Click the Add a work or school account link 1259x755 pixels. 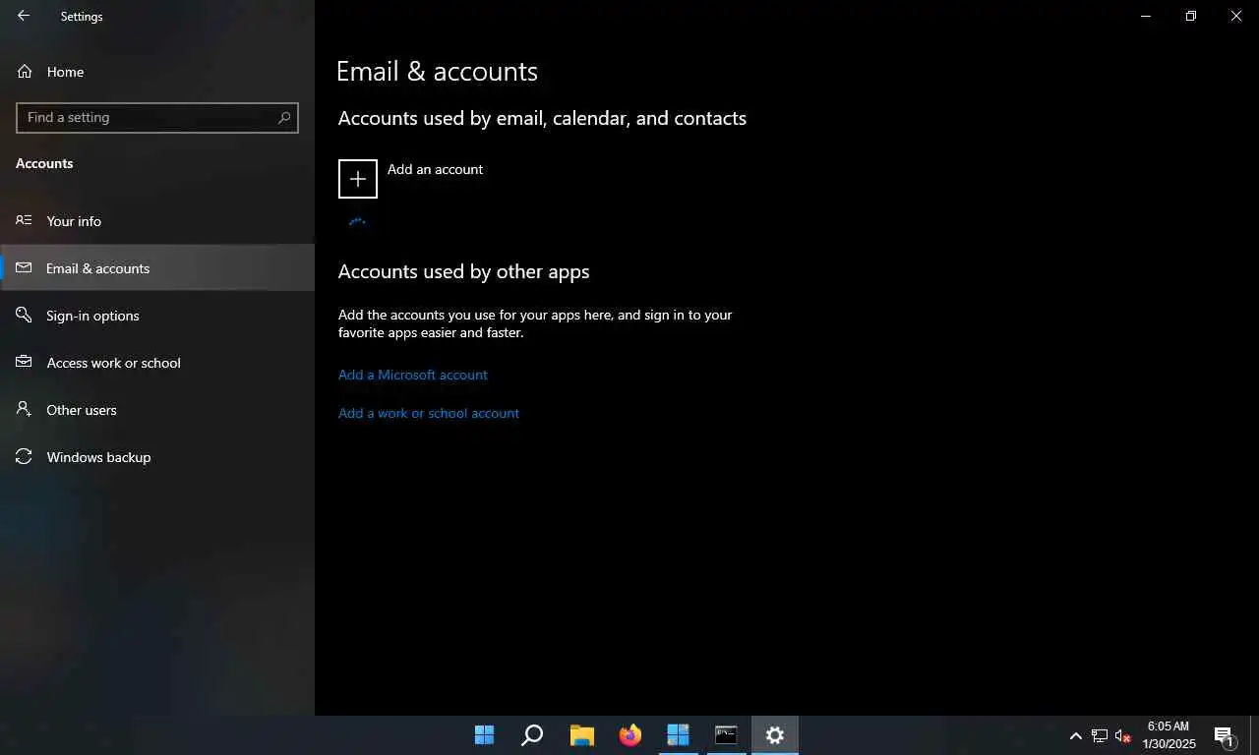coord(429,413)
